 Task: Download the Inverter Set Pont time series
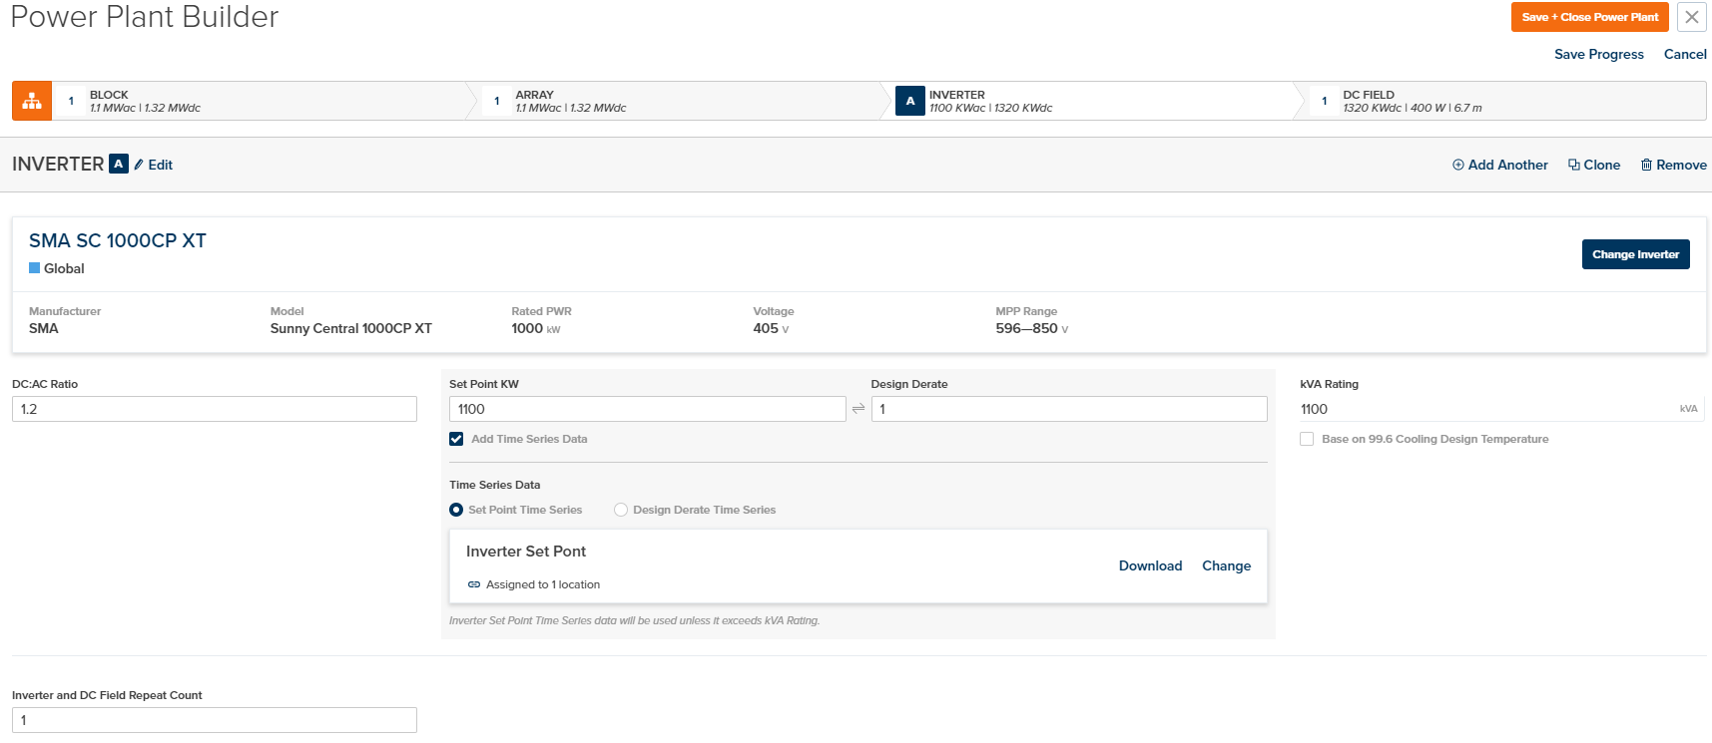1150,565
